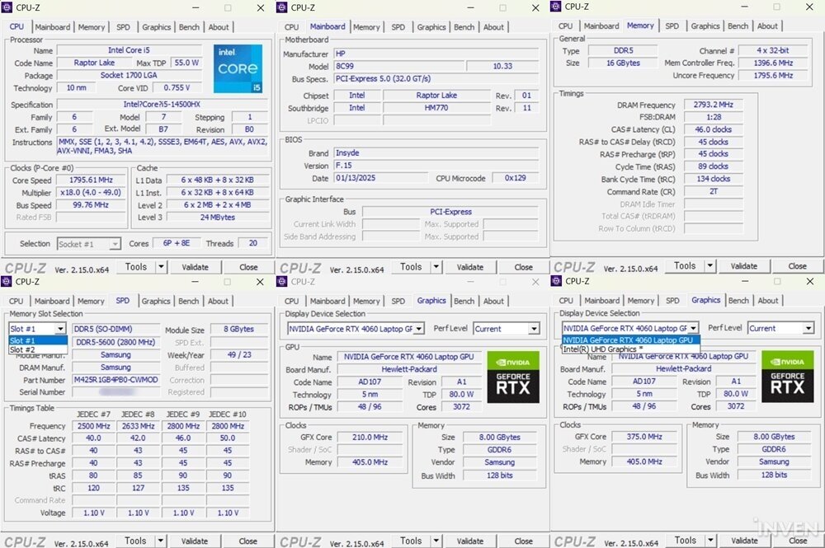Click the Tools button in the SPD-tab window
The height and width of the screenshot is (548, 825).
pyautogui.click(x=135, y=541)
